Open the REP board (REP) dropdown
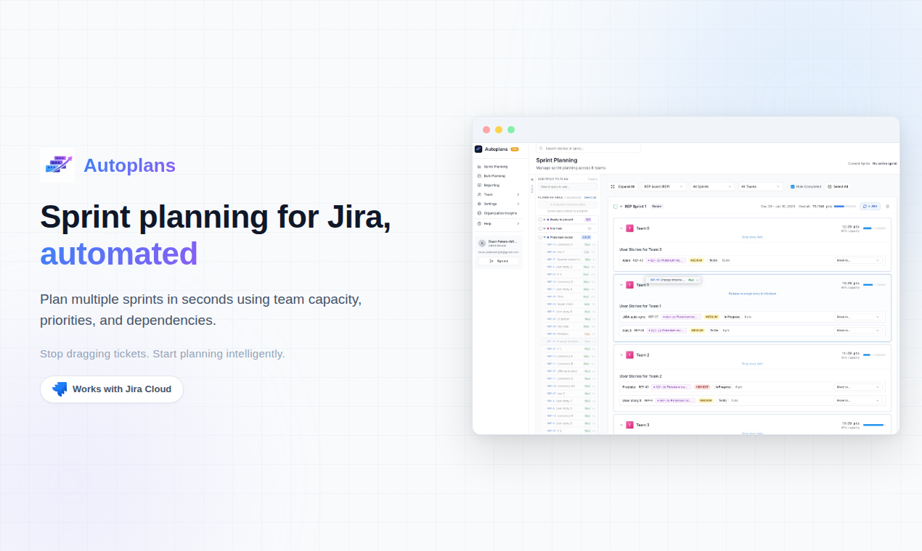This screenshot has height=551, width=922. 664,186
